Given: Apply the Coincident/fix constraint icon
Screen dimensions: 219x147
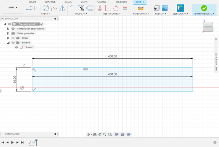Looking at the screenshot, I should pyautogui.click(x=100, y=8).
